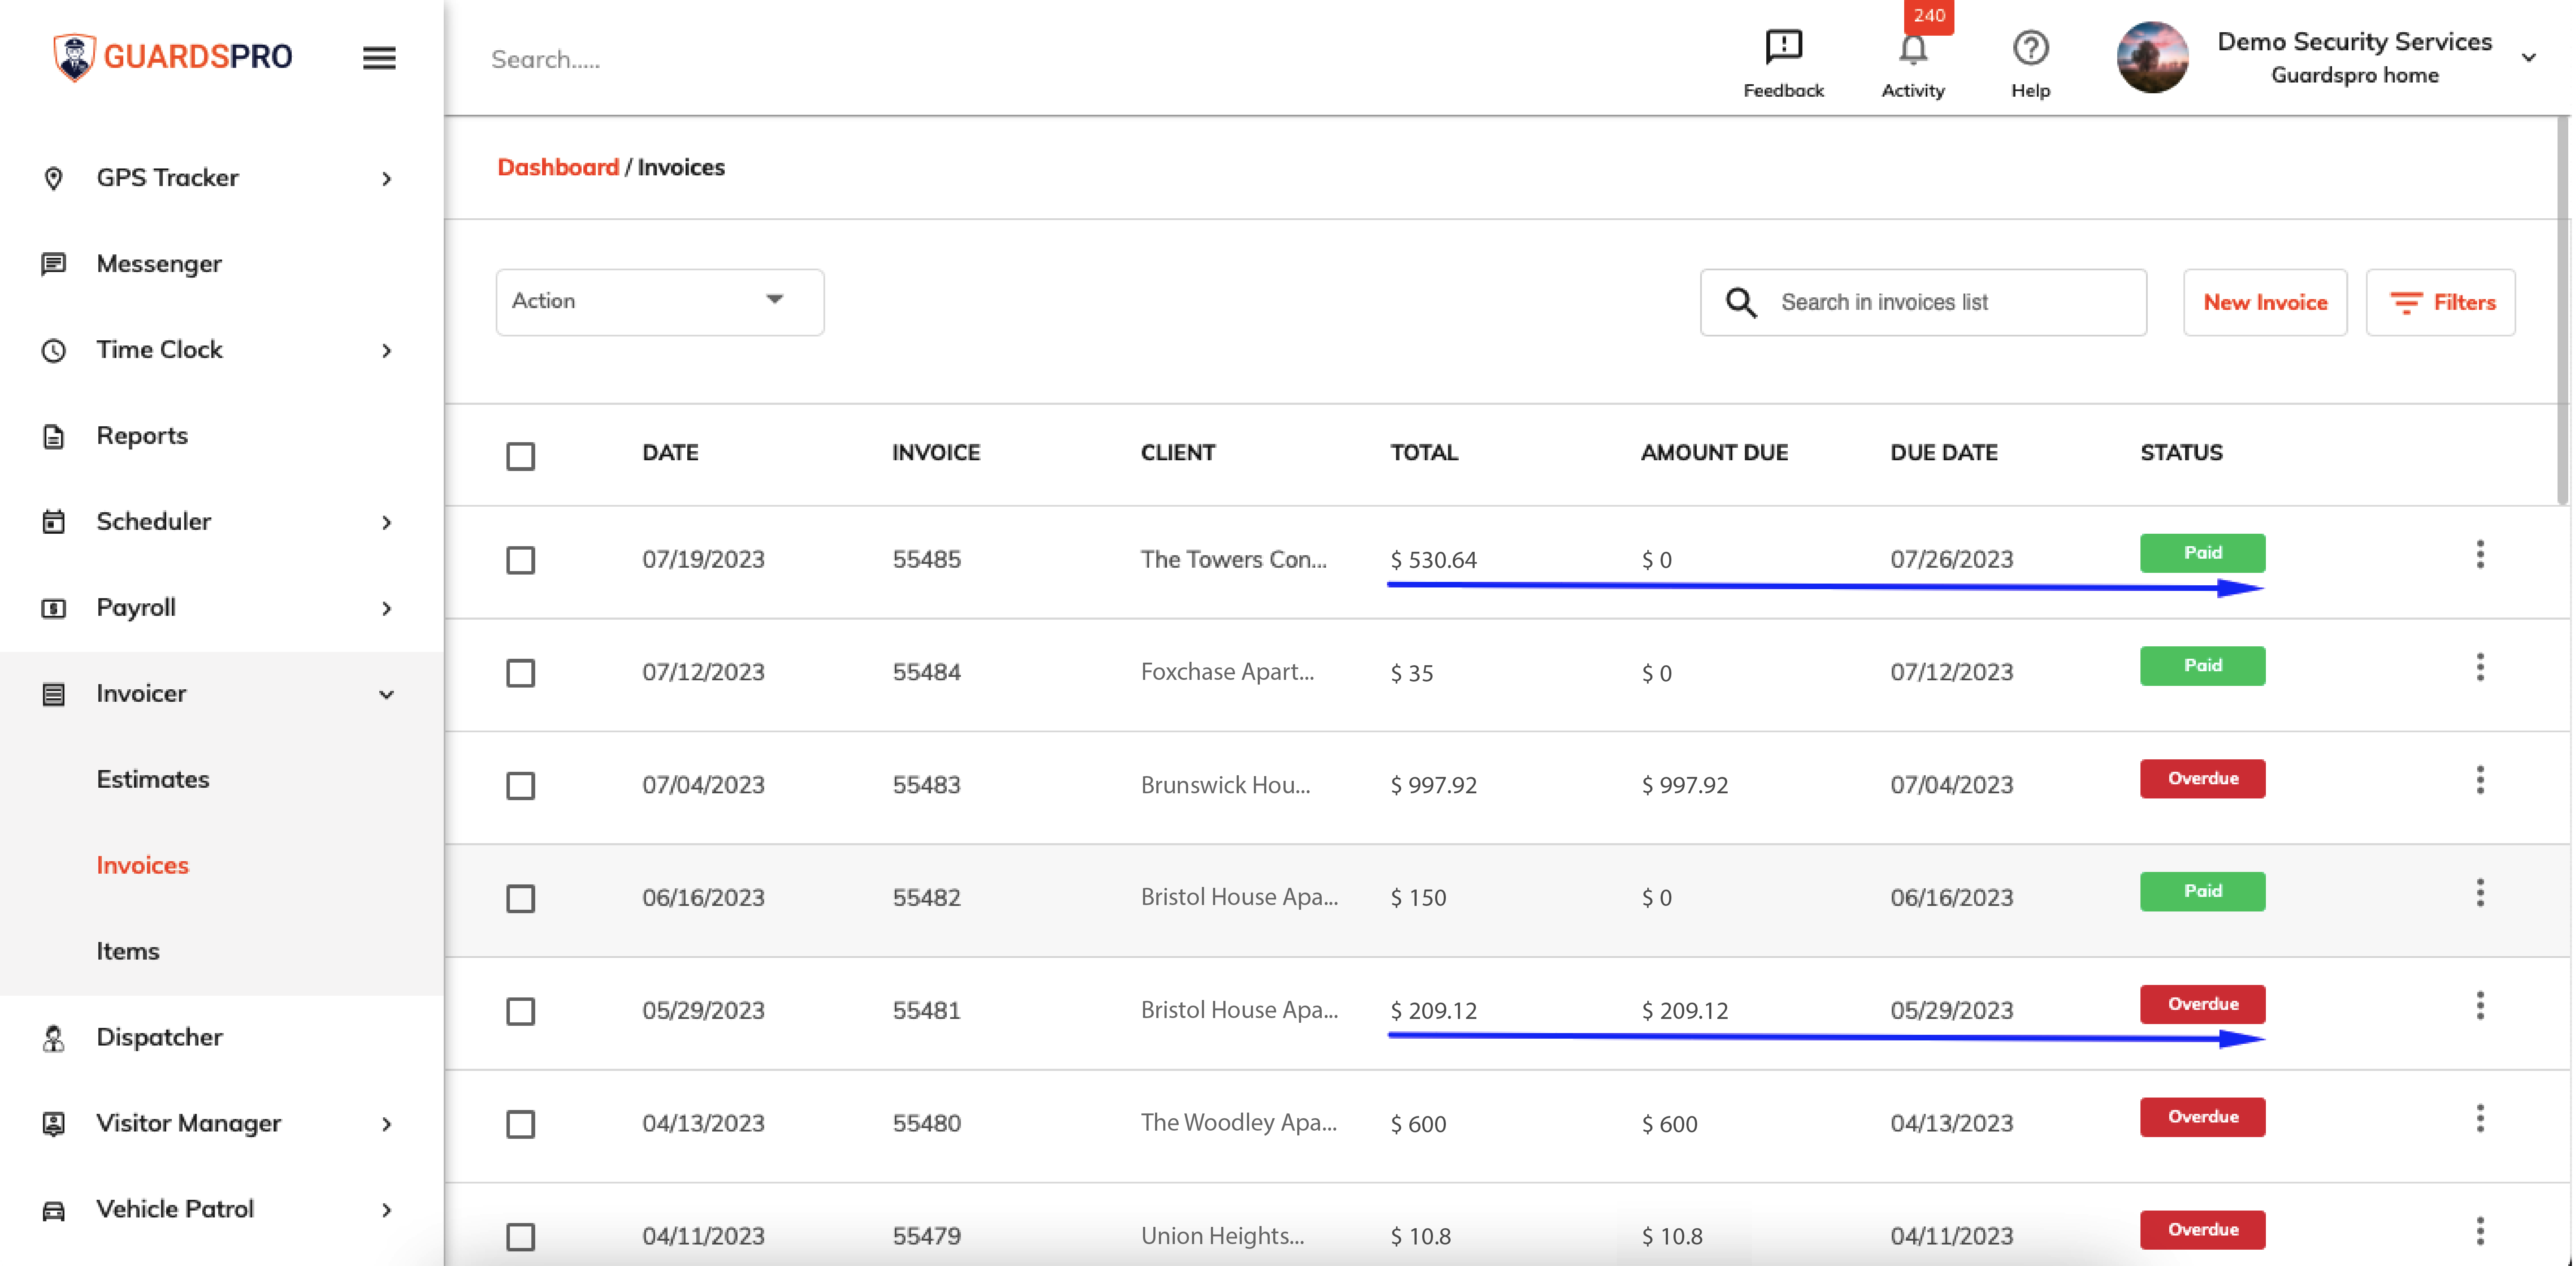Click the Messenger chat icon
Viewport: 2576px width, 1266px height.
coord(54,264)
